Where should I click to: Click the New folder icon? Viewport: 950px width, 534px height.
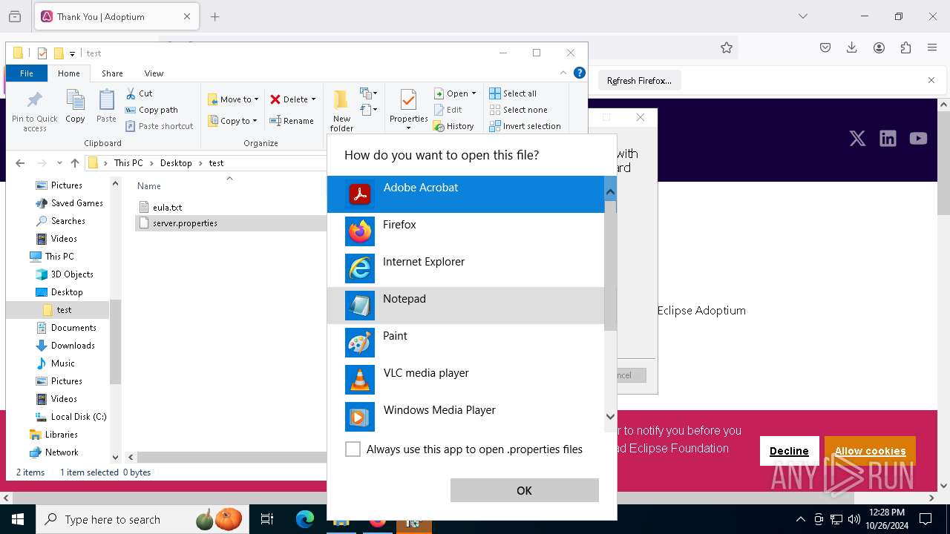click(341, 100)
